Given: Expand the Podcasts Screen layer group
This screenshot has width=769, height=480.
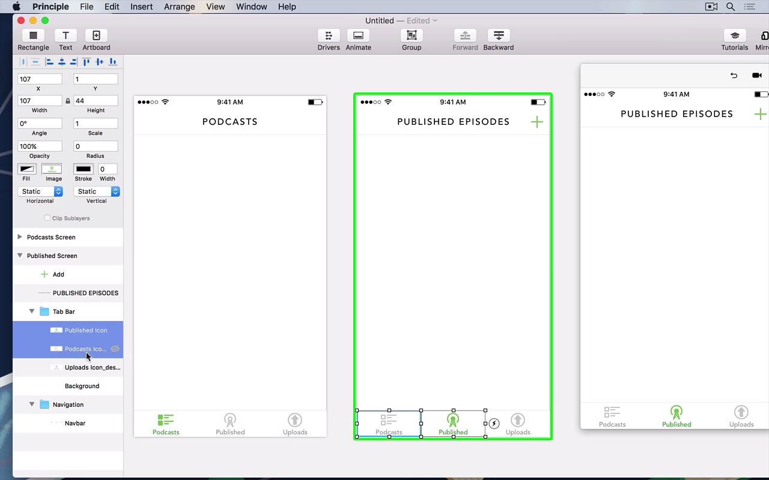Looking at the screenshot, I should point(20,237).
